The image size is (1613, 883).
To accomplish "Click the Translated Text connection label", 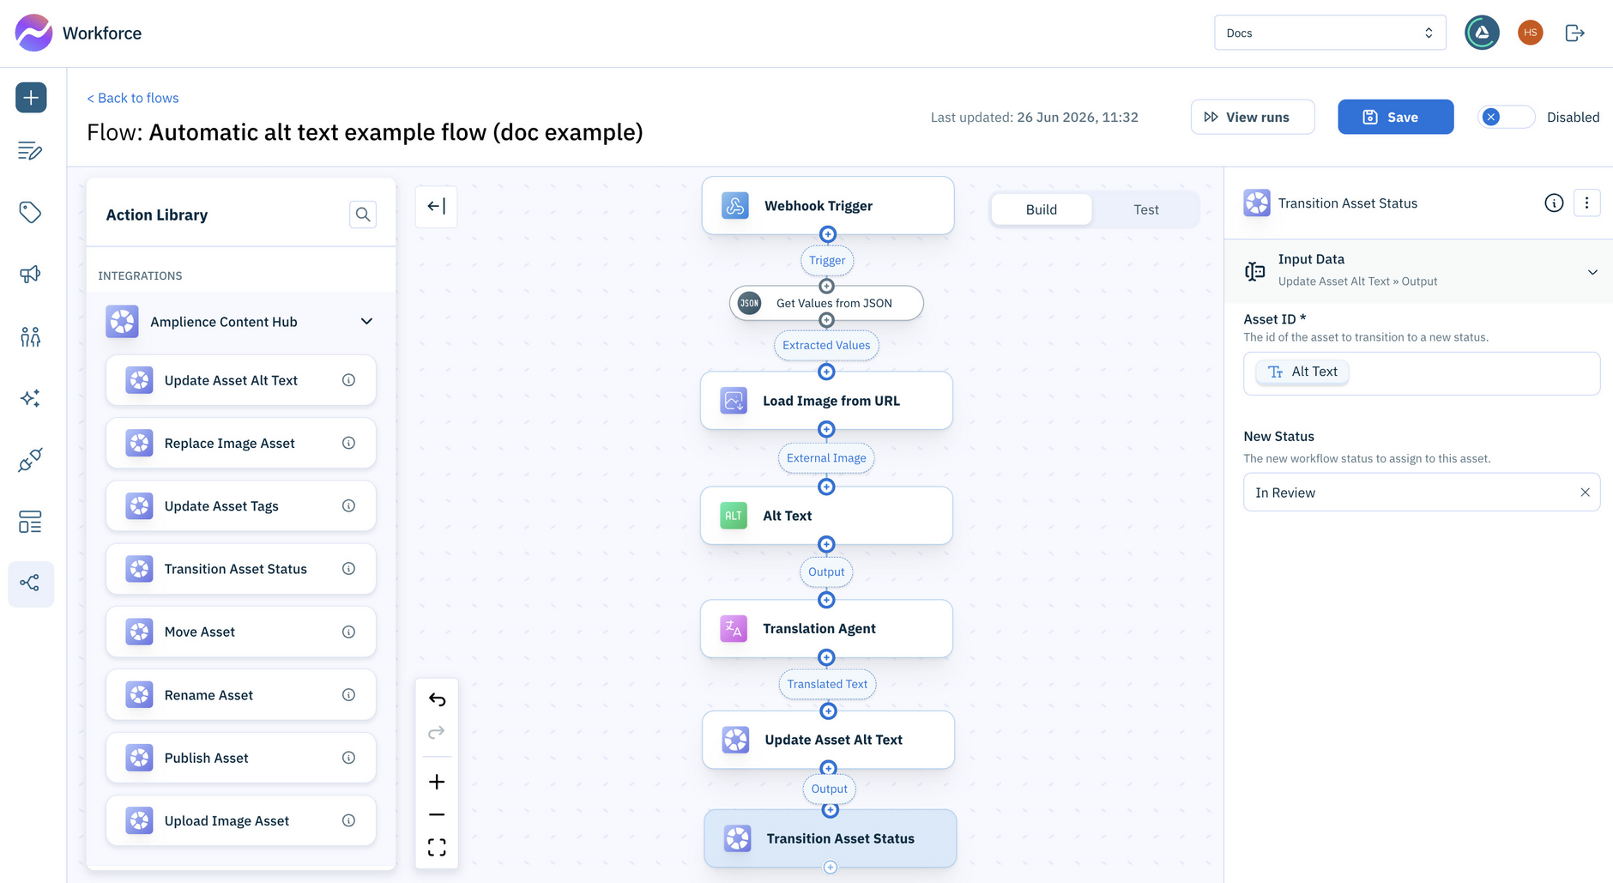I will [827, 684].
